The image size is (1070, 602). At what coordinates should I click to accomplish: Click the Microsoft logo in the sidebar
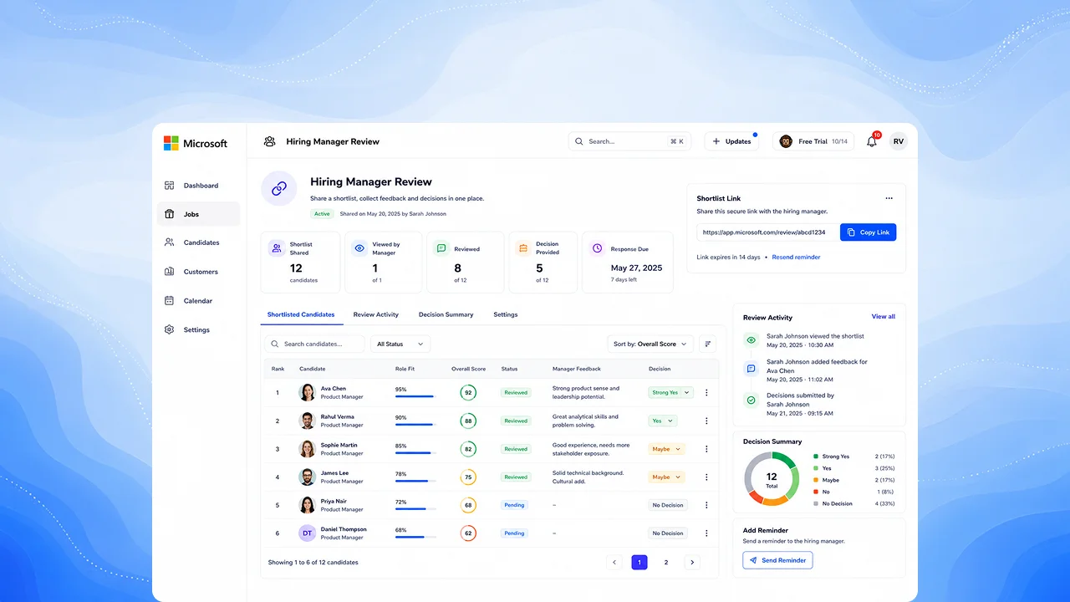point(196,143)
